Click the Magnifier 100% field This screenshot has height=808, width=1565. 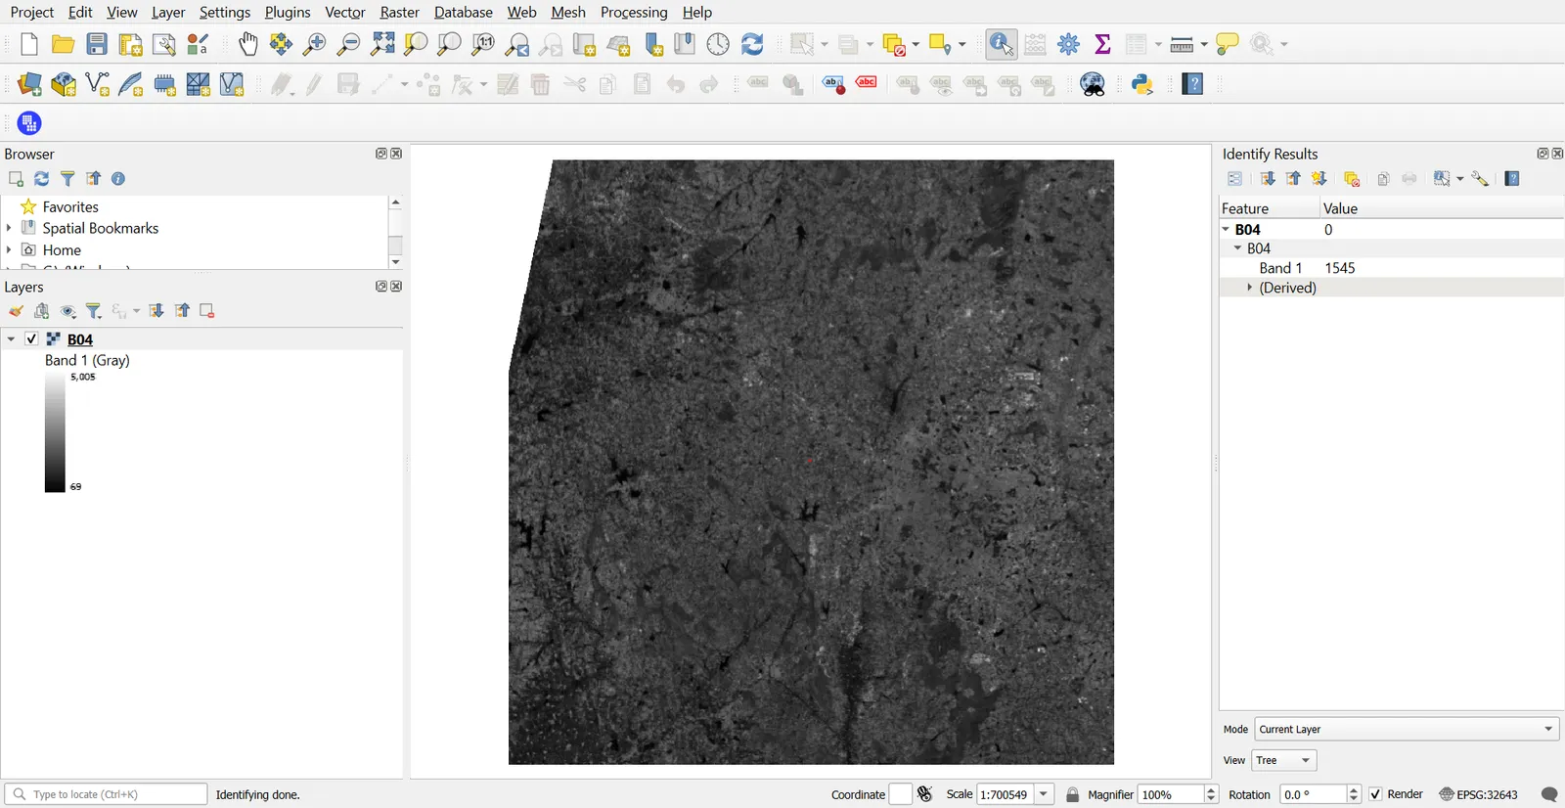(x=1170, y=794)
